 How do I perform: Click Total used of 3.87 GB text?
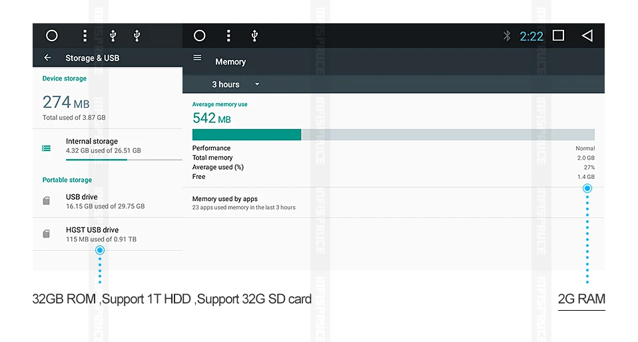[74, 118]
